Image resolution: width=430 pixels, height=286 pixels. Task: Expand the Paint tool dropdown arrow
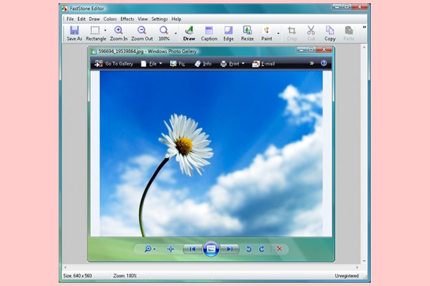click(278, 31)
